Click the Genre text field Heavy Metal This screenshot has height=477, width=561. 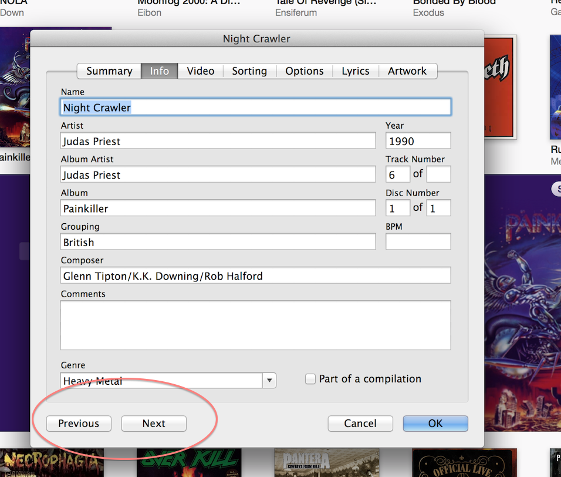coord(161,380)
